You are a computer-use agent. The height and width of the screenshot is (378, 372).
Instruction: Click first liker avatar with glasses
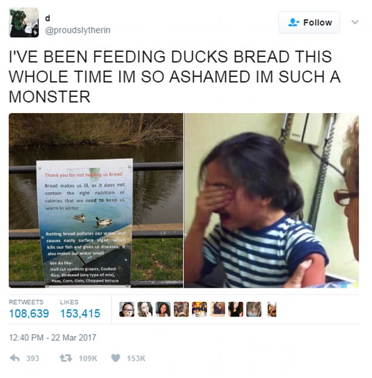[x=127, y=309]
